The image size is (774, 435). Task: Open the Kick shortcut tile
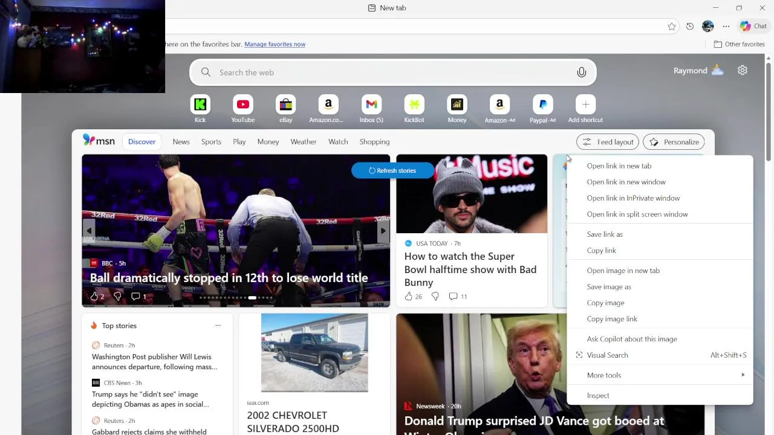(x=200, y=105)
